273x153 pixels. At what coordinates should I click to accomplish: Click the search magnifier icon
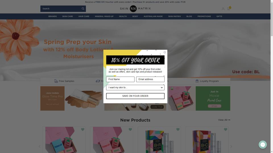point(83,8)
